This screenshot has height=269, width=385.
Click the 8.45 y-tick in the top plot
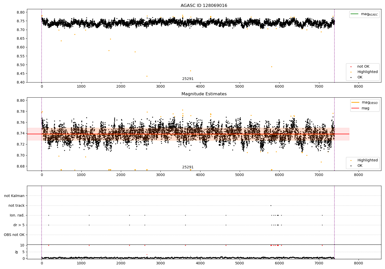tap(21, 74)
